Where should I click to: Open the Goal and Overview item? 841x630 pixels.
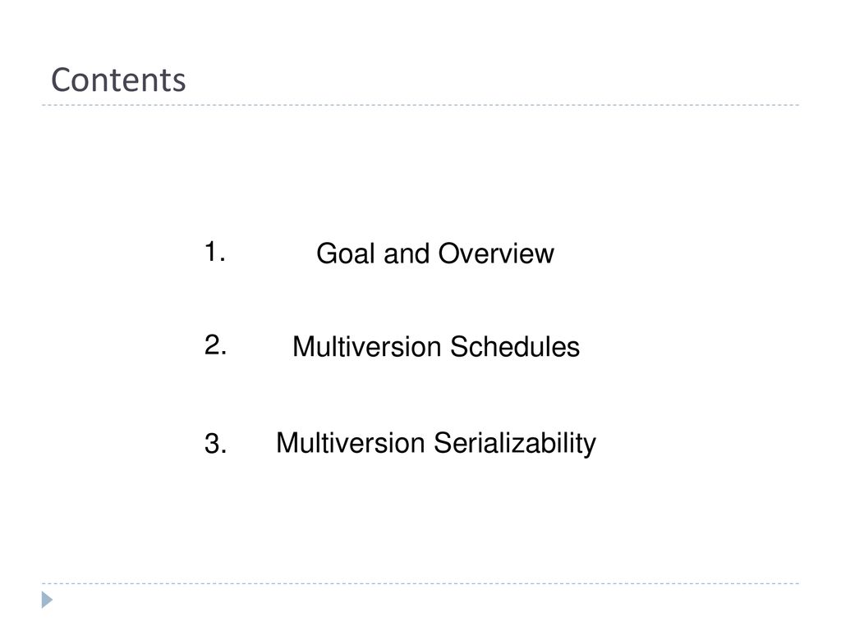pyautogui.click(x=435, y=253)
